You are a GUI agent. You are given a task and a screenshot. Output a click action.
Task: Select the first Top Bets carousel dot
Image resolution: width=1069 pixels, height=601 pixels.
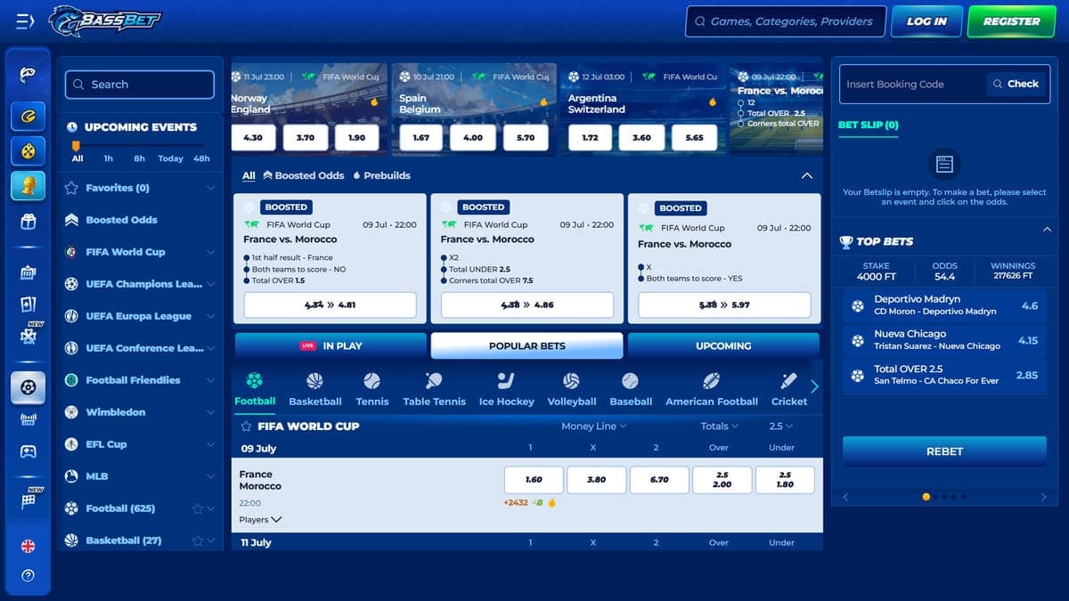[926, 497]
